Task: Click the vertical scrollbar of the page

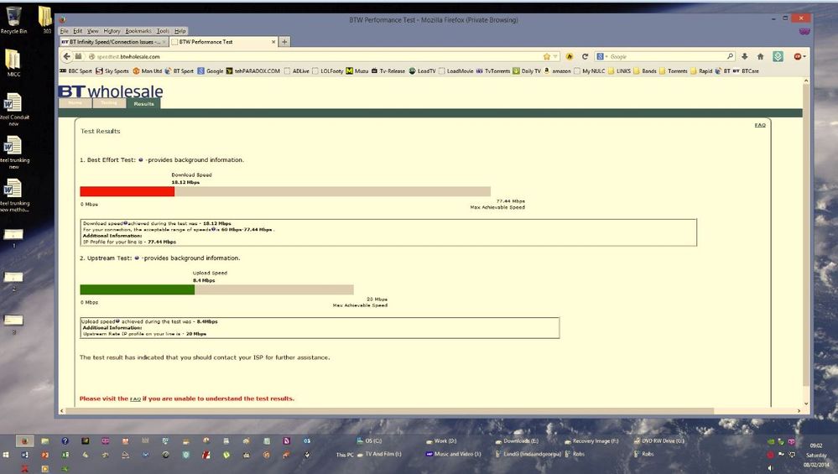Action: click(x=806, y=235)
